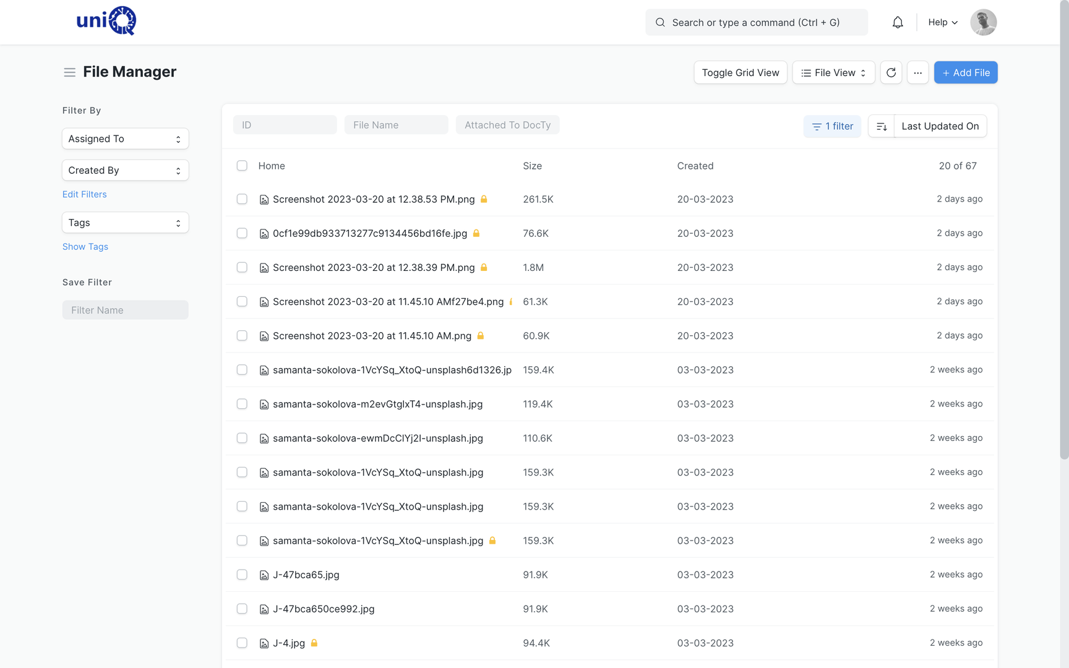Click the uniQ logo
Screen dimensions: 1069x668
tap(106, 21)
